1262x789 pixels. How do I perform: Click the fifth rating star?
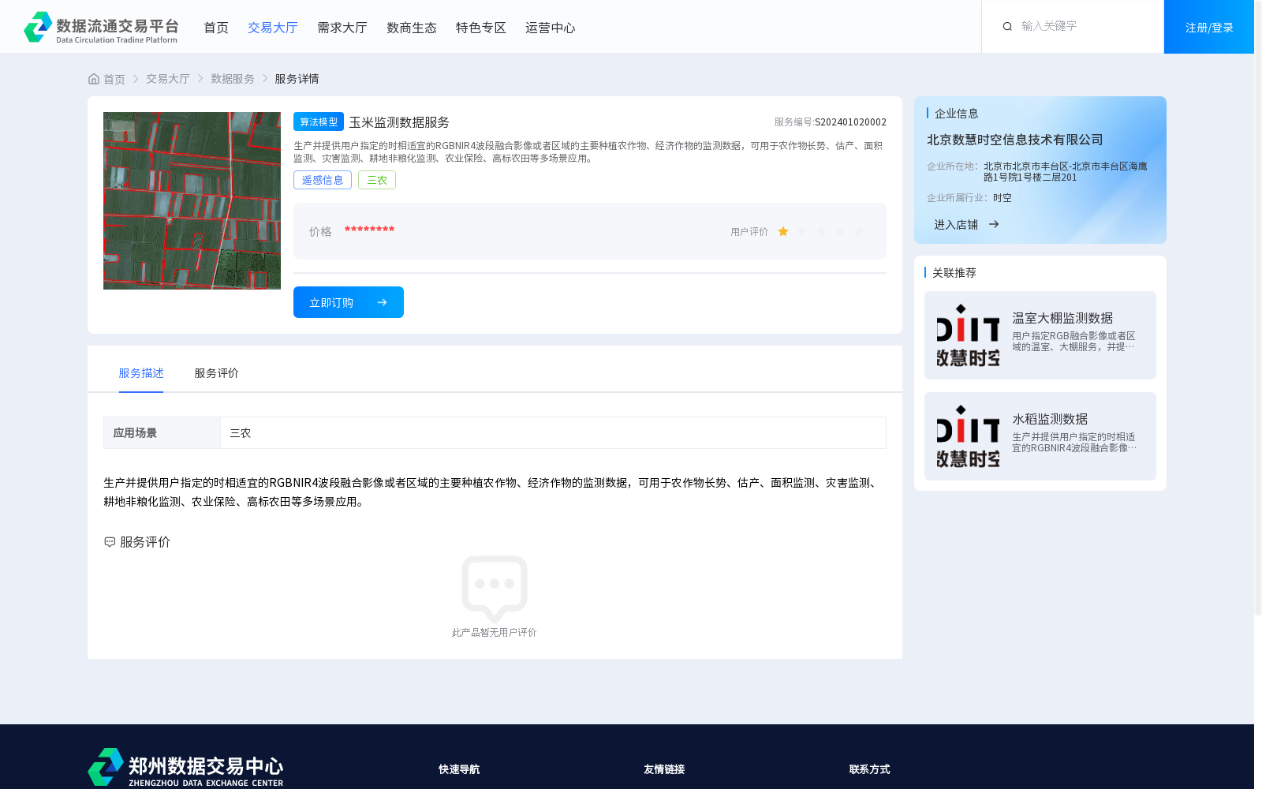(x=859, y=231)
